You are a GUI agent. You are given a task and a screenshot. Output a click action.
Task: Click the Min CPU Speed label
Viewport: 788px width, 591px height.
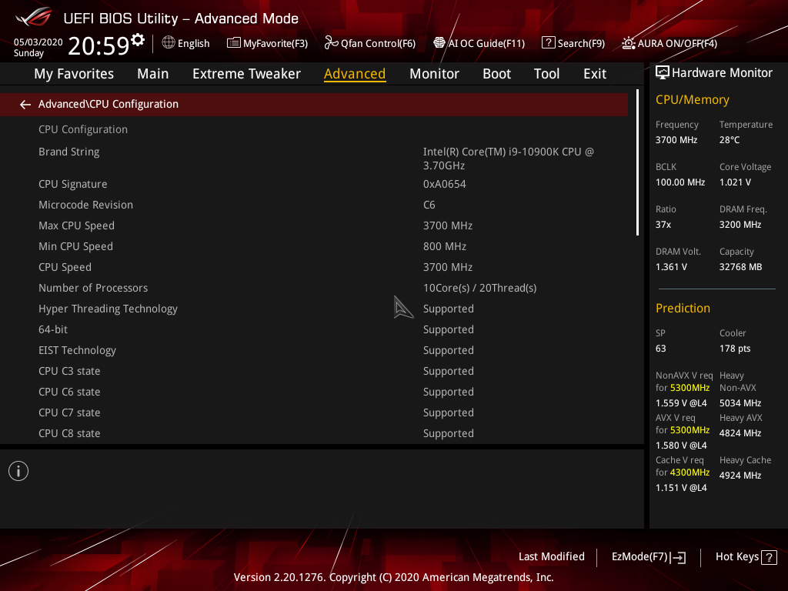(76, 246)
